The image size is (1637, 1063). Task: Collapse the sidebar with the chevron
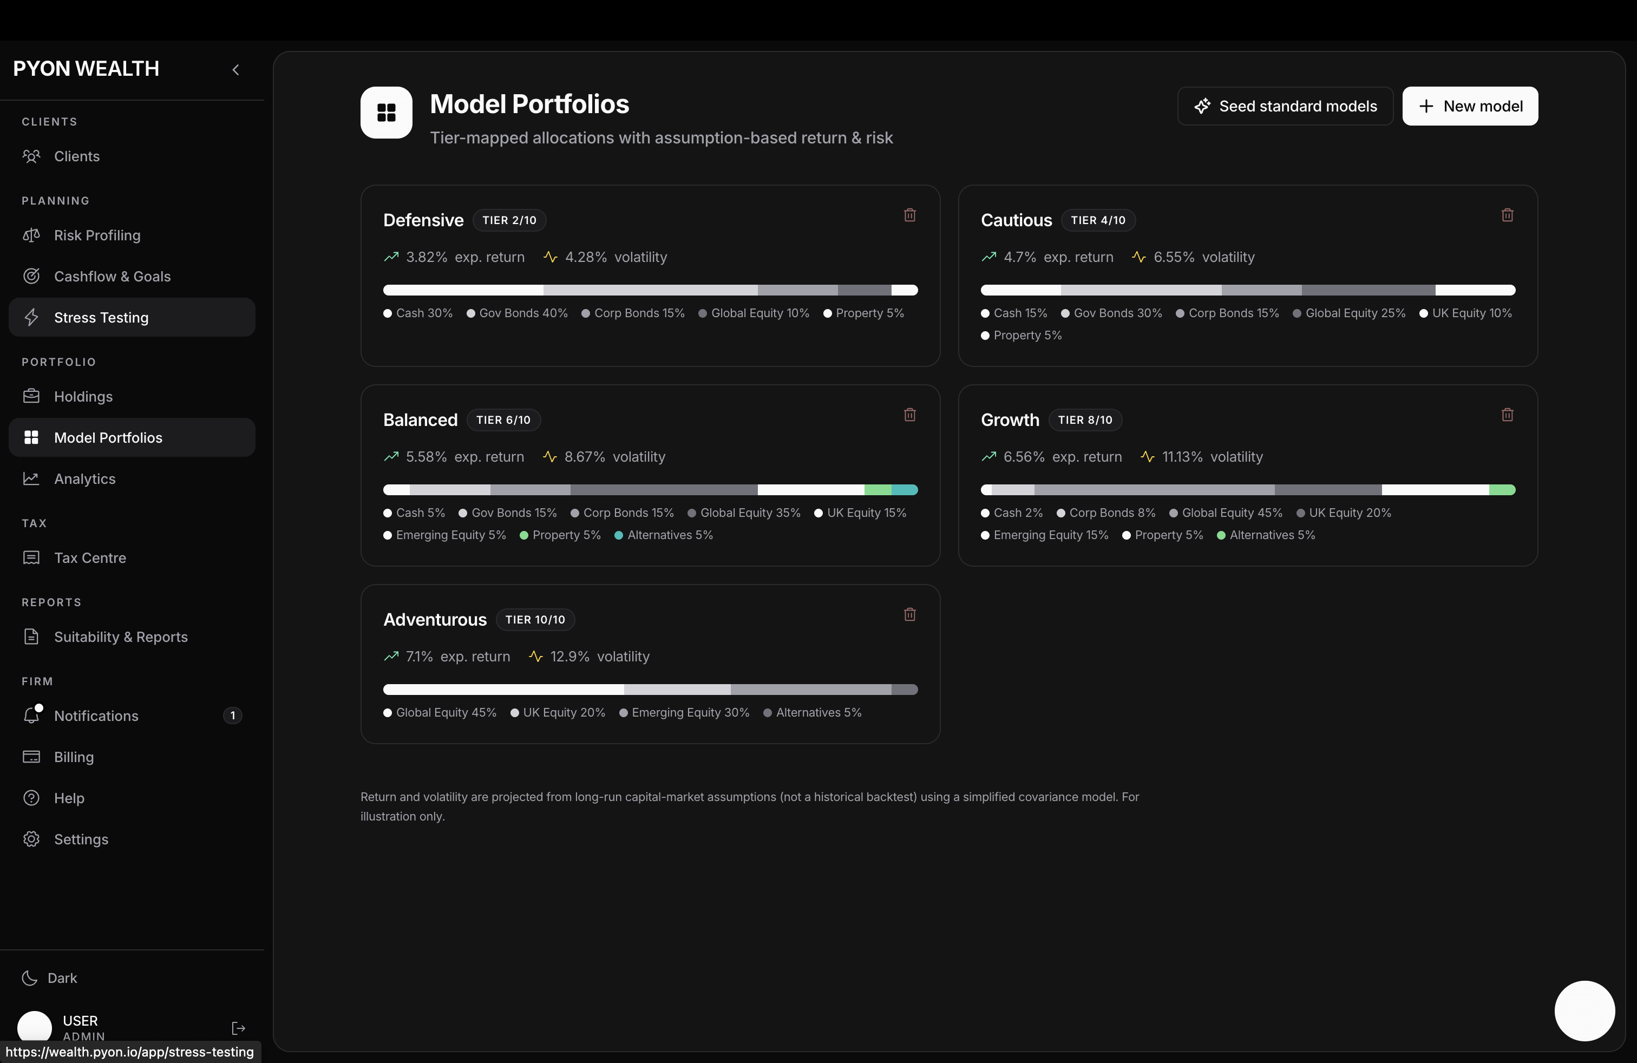coord(235,69)
